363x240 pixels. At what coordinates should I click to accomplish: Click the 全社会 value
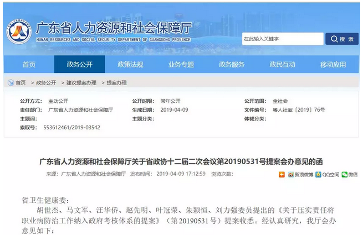coord(280,101)
